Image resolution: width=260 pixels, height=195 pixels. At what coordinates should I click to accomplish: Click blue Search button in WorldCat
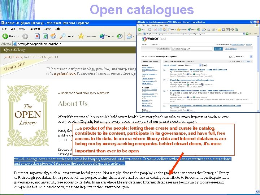[x=218, y=49]
